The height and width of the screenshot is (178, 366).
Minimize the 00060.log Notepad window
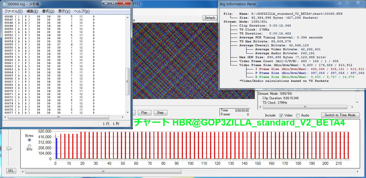pos(106,3)
